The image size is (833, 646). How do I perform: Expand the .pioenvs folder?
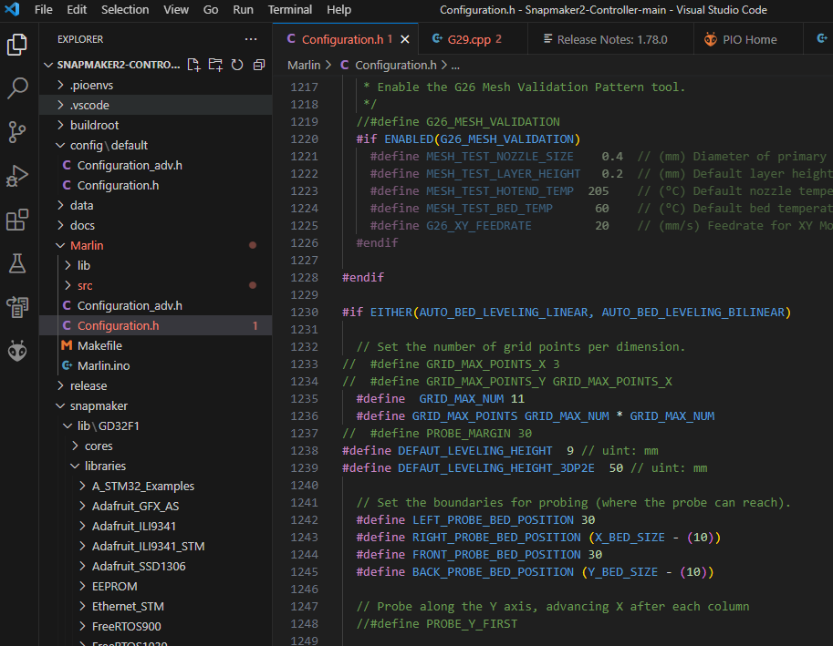[156, 85]
